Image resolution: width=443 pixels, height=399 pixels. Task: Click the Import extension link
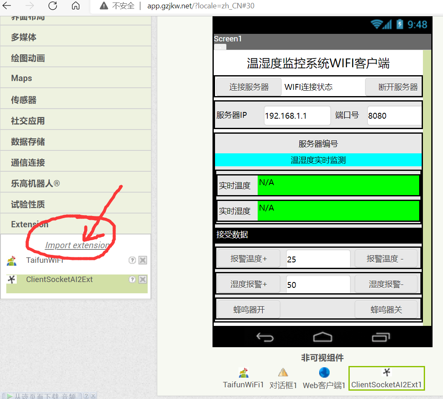(x=77, y=245)
